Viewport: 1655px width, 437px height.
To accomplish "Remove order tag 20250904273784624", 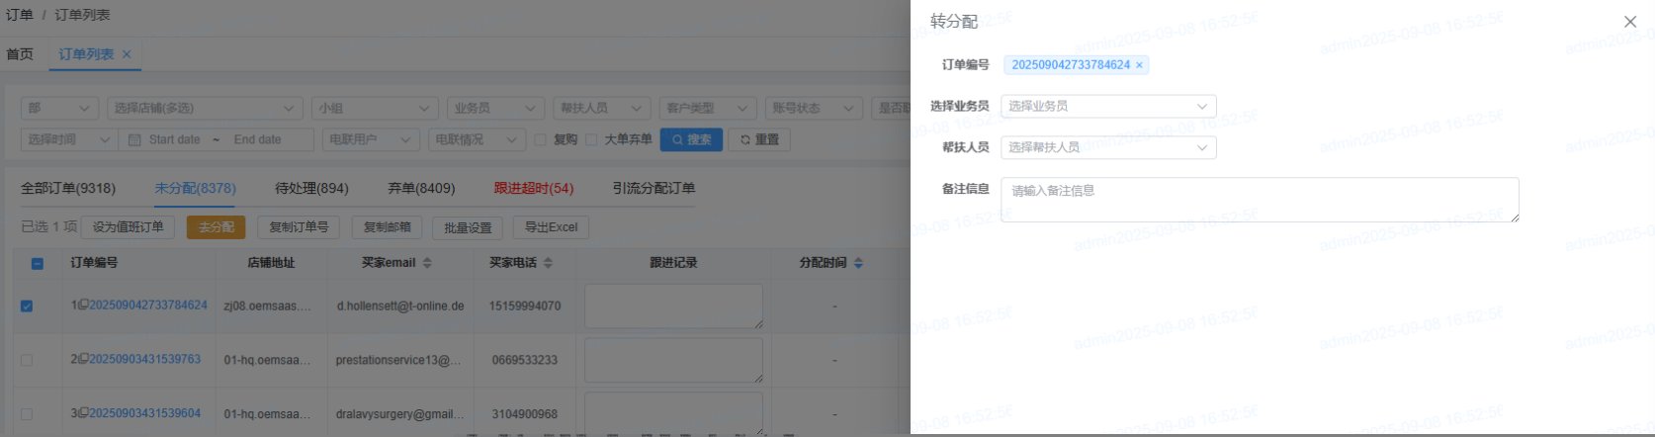I will point(1139,65).
